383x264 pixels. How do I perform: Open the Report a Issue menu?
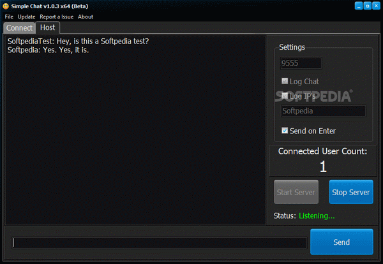pos(56,17)
